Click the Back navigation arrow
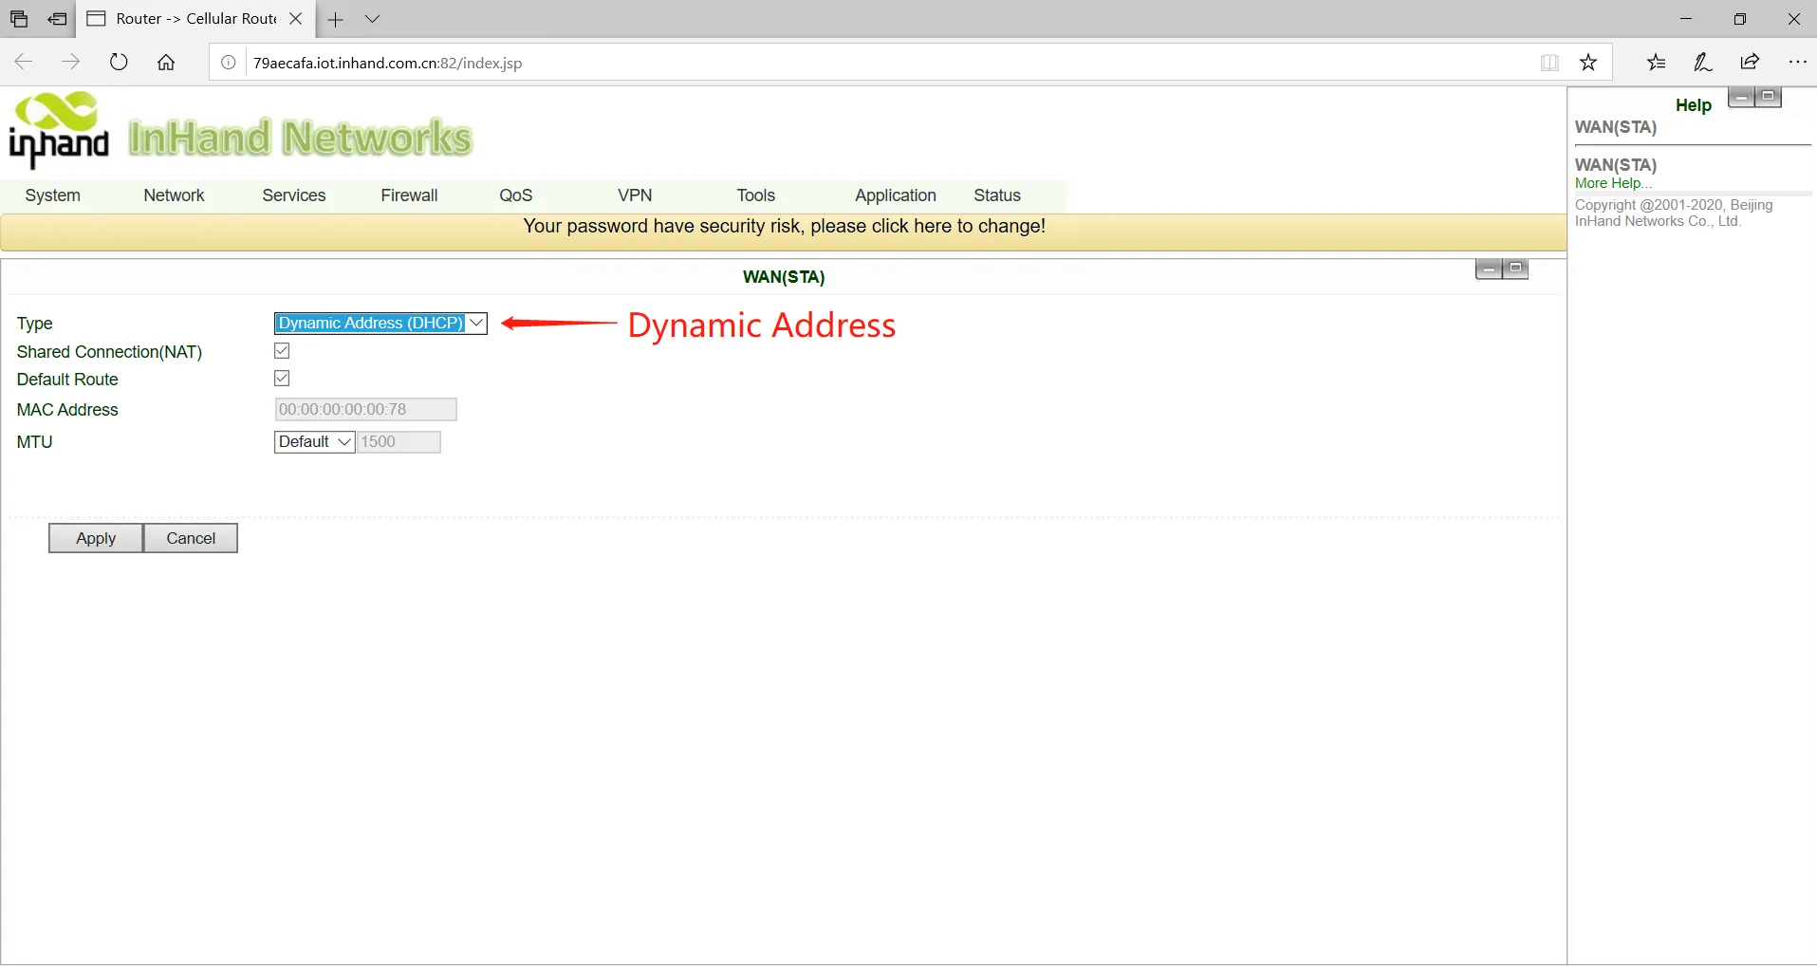Screen dimensions: 1817x966 pos(24,63)
